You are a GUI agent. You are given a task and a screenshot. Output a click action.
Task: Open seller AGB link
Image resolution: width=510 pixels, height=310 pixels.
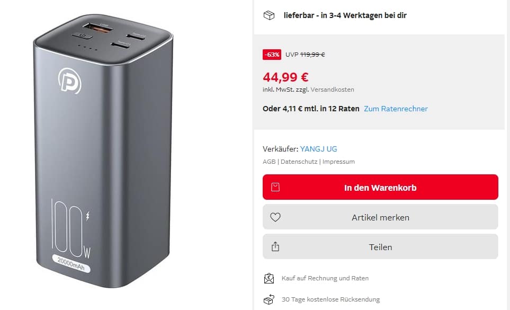pos(269,162)
